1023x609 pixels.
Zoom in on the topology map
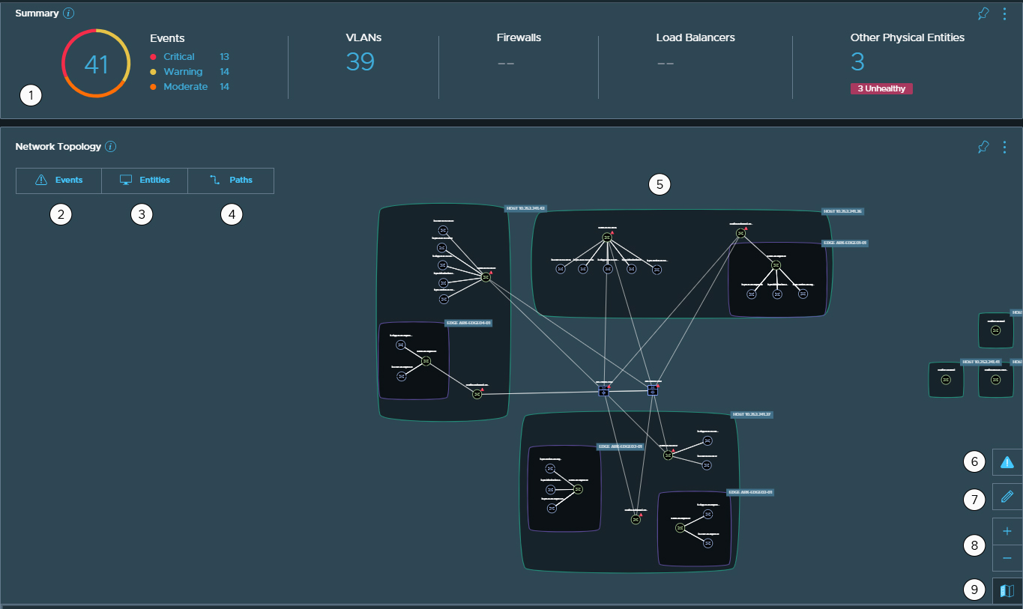click(1007, 531)
